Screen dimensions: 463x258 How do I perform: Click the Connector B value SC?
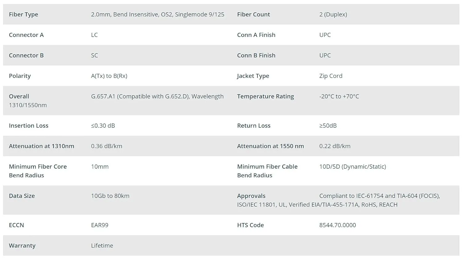click(94, 55)
